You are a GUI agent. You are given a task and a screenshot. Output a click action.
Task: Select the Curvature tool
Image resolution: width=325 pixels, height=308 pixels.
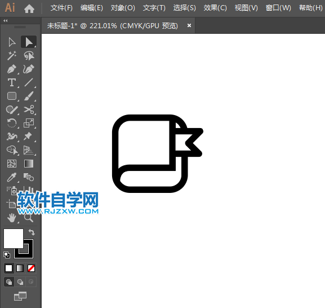pyautogui.click(x=29, y=69)
